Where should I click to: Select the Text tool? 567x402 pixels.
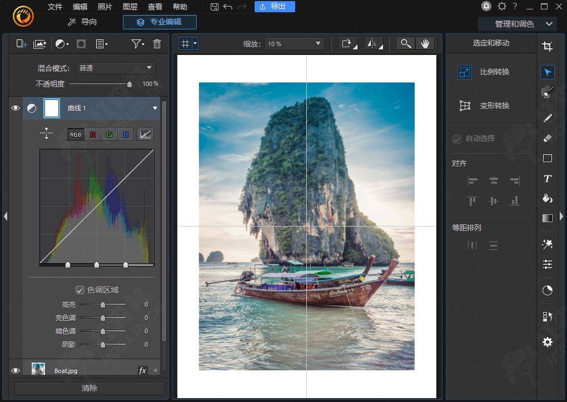coord(548,178)
